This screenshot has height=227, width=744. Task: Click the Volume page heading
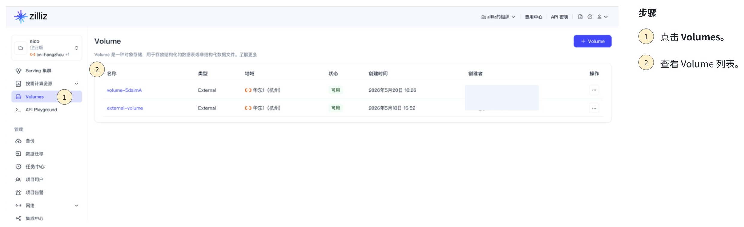click(x=108, y=41)
